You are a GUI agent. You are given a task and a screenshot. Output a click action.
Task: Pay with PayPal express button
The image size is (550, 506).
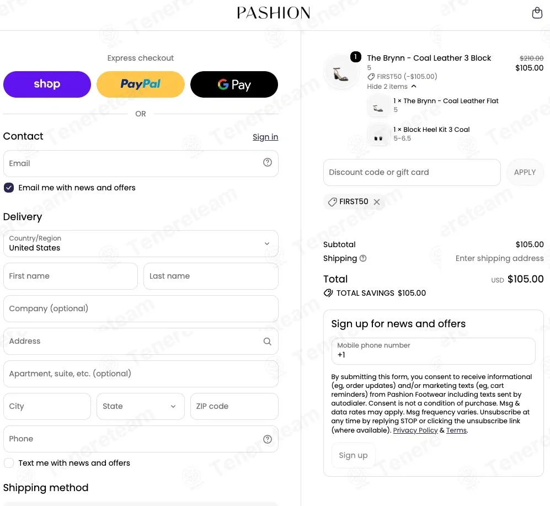coord(140,84)
